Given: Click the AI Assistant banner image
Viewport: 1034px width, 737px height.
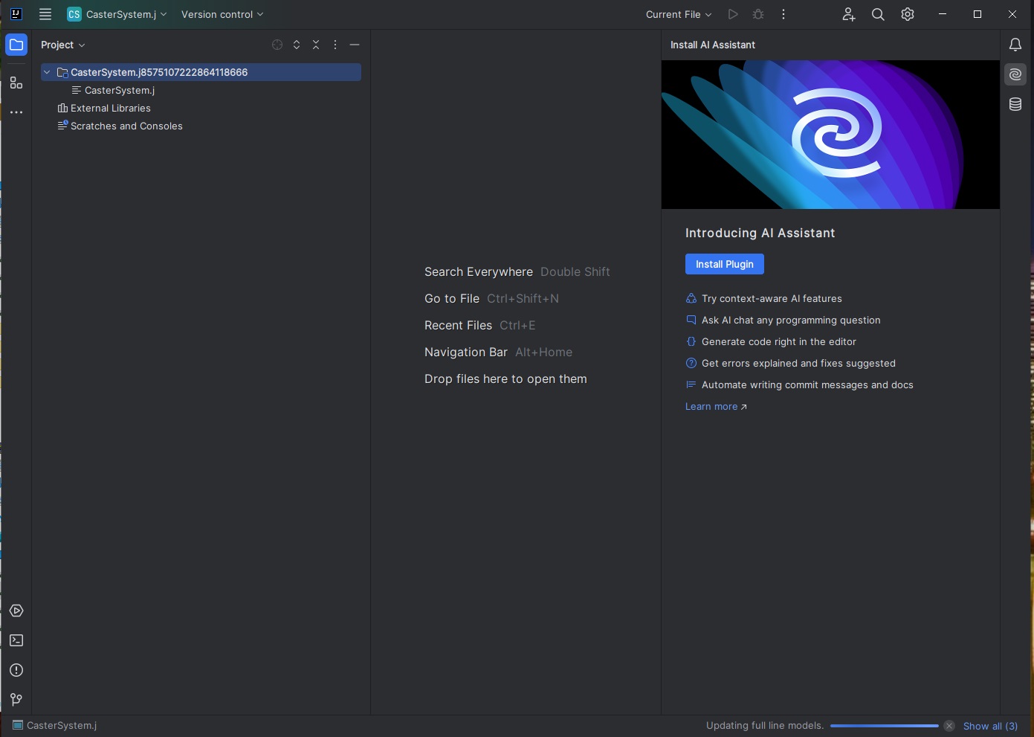Looking at the screenshot, I should click(830, 135).
